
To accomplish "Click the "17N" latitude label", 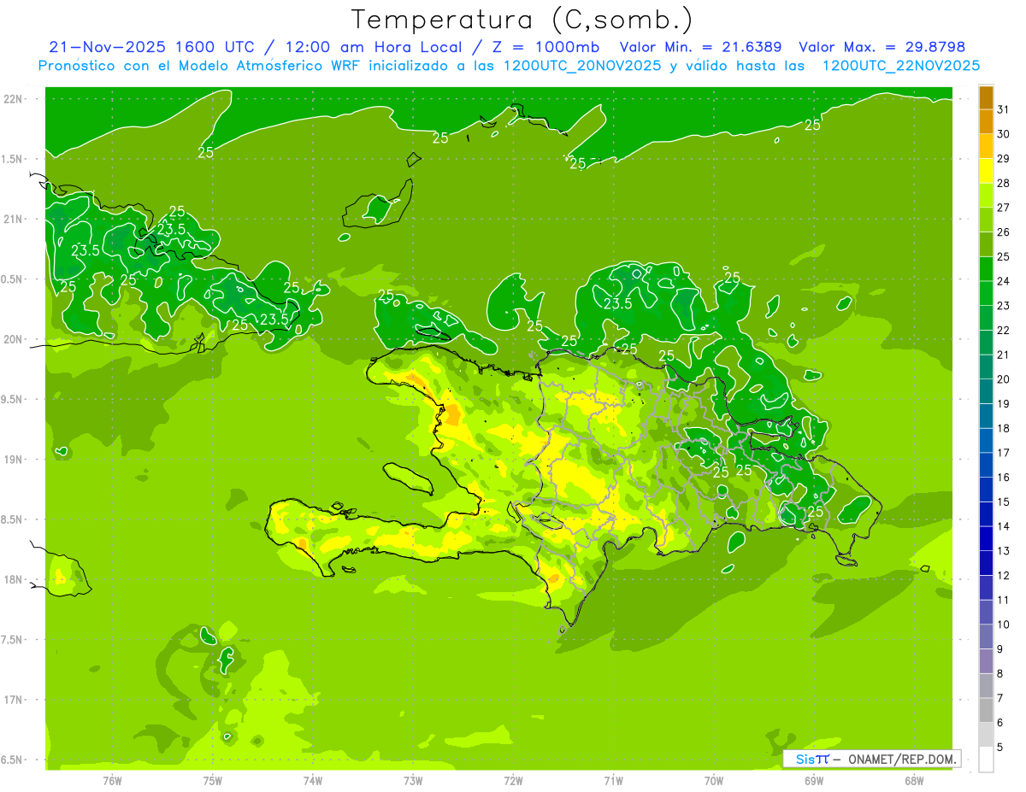I will 13,700.
